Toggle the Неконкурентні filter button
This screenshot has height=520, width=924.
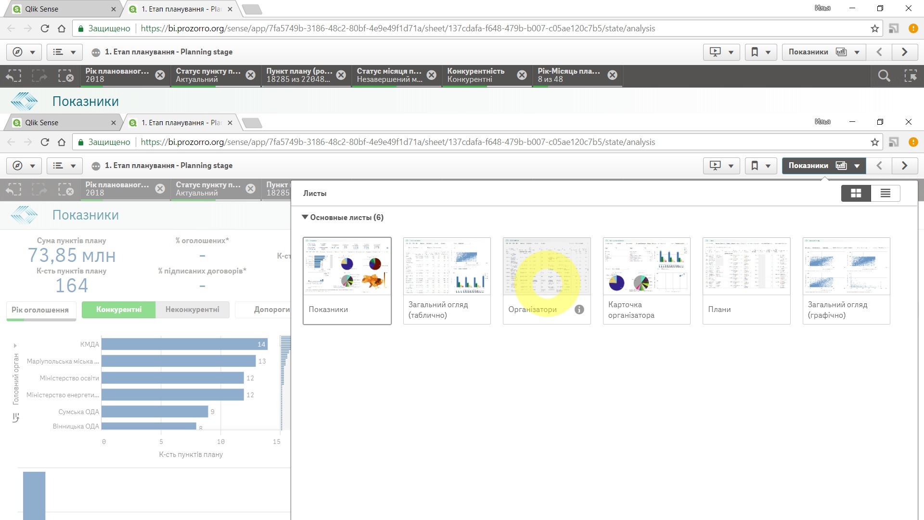(192, 310)
